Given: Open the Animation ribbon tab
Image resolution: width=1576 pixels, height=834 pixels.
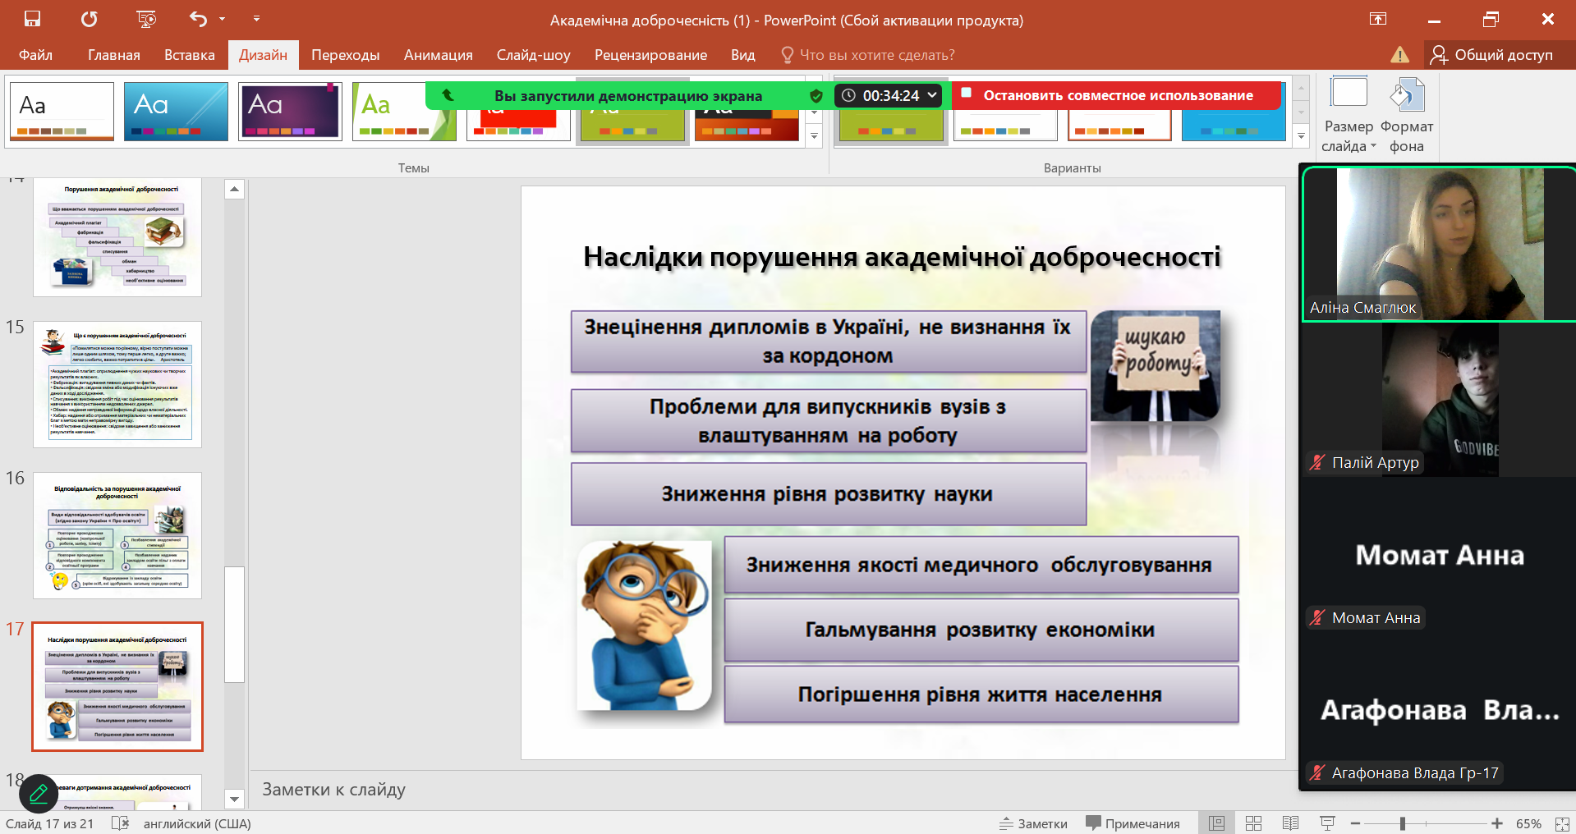Looking at the screenshot, I should (x=438, y=55).
